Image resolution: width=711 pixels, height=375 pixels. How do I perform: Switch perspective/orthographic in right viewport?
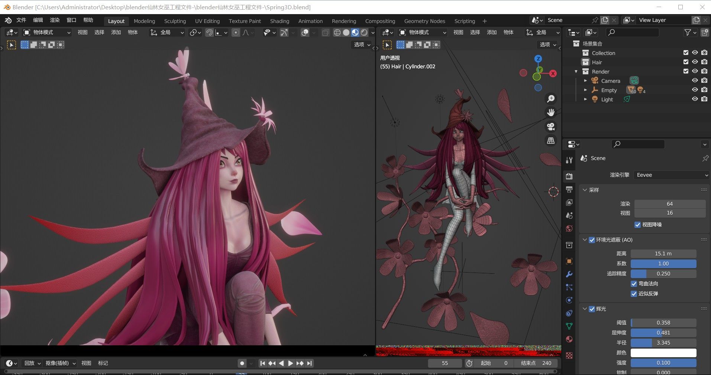[551, 141]
